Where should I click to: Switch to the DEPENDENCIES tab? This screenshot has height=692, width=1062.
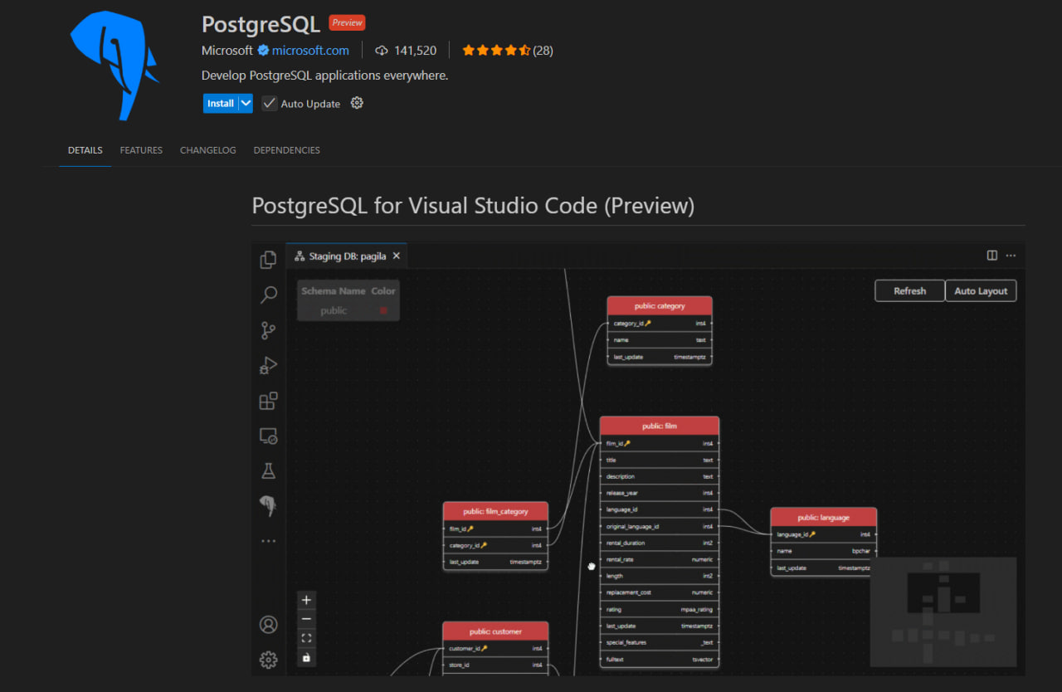[287, 150]
